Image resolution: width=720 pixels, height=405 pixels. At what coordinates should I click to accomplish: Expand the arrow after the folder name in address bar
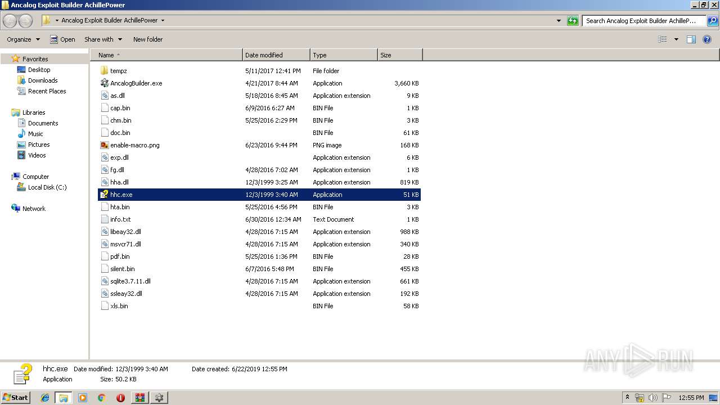[x=163, y=20]
